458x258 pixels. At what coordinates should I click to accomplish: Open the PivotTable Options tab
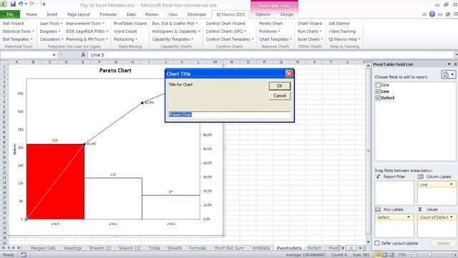pyautogui.click(x=263, y=14)
